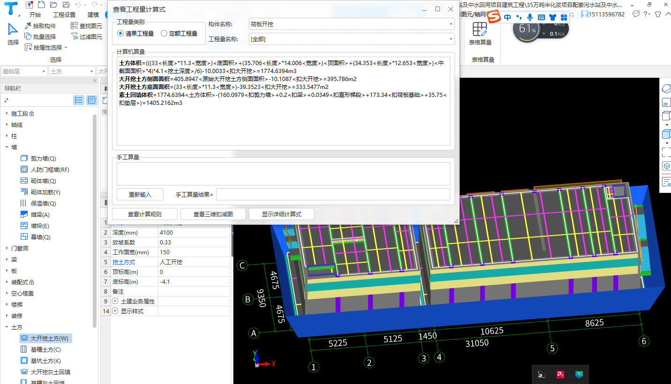Click the wireframe cube view icon
The image size is (671, 384).
(666, 116)
